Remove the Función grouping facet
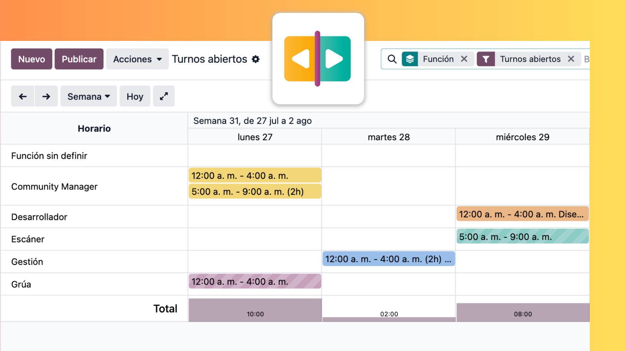This screenshot has height=351, width=625. (464, 59)
